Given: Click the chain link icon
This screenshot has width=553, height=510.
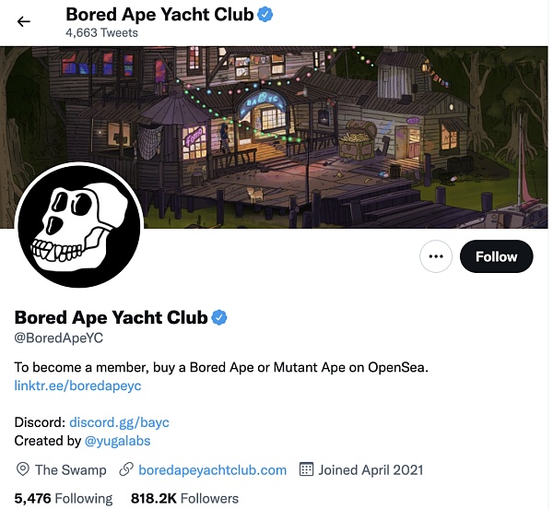Looking at the screenshot, I should pos(126,469).
